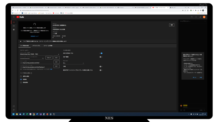Open the Visual Studio icon on taskbar
This screenshot has width=218, height=122.
coord(41,114)
